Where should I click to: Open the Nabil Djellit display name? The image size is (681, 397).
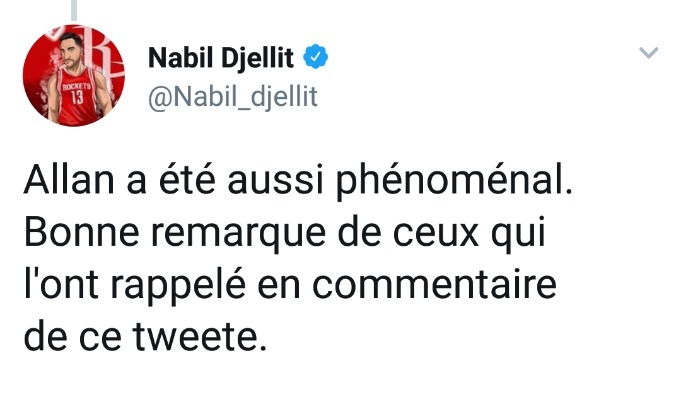(221, 59)
